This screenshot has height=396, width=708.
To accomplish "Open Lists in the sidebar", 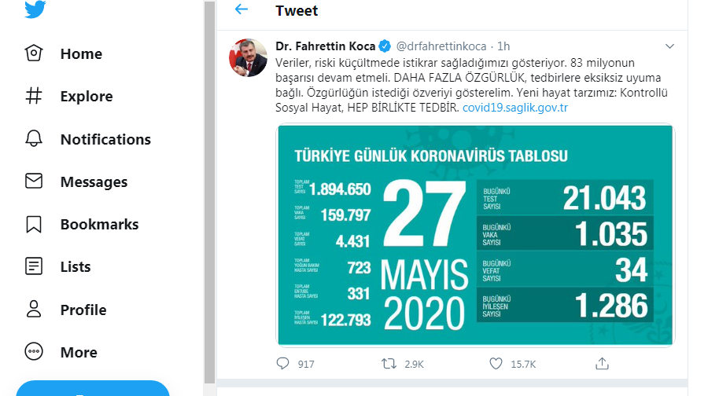I will click(75, 266).
